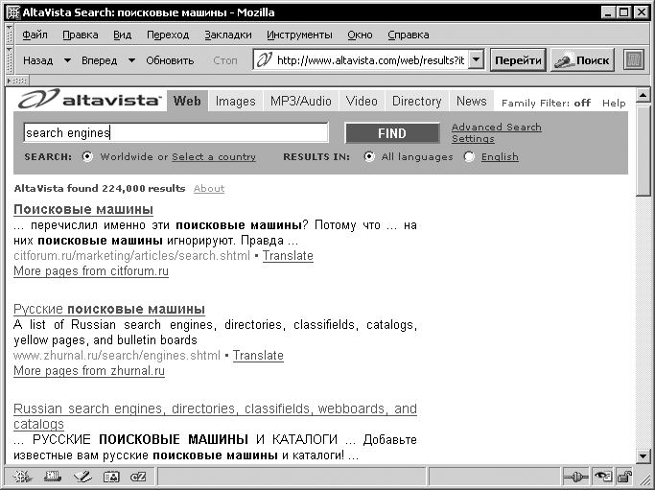Open the Help link
The image size is (655, 490).
pyautogui.click(x=614, y=104)
